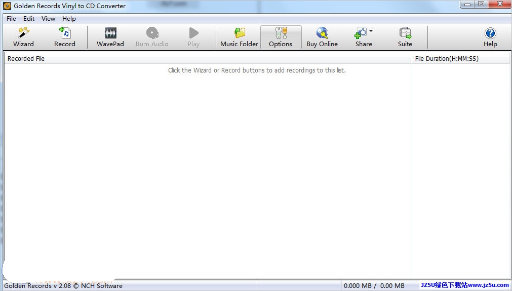512x291 pixels.
Task: Open the Help menu in menu bar
Action: [69, 19]
